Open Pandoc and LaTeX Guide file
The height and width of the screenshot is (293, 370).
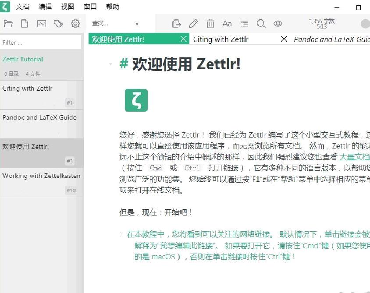pos(42,124)
